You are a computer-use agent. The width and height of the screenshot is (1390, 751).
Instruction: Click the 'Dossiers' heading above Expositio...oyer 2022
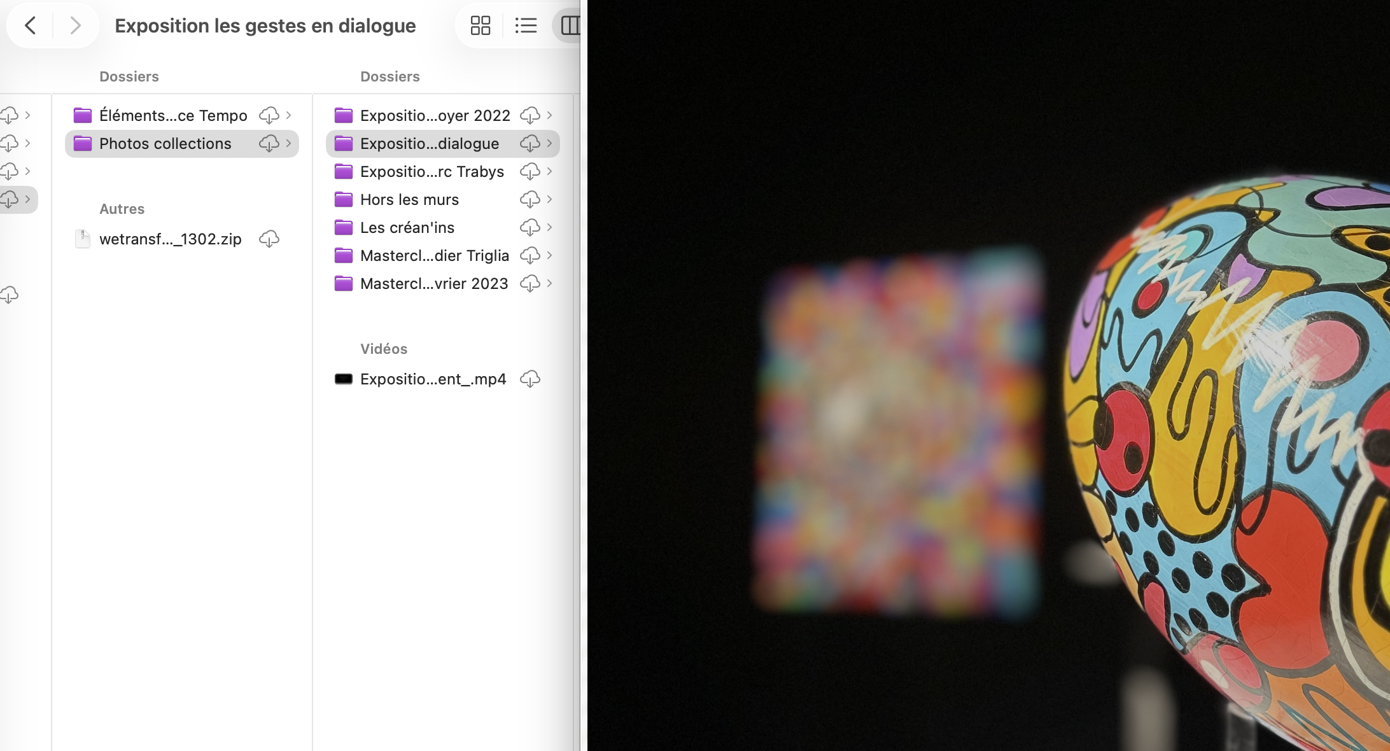pos(390,76)
